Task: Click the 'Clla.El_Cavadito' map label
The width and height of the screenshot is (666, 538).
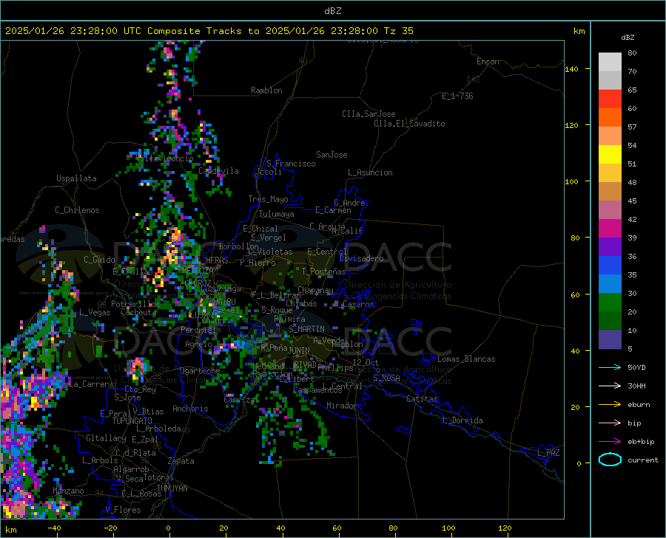Action: point(409,124)
